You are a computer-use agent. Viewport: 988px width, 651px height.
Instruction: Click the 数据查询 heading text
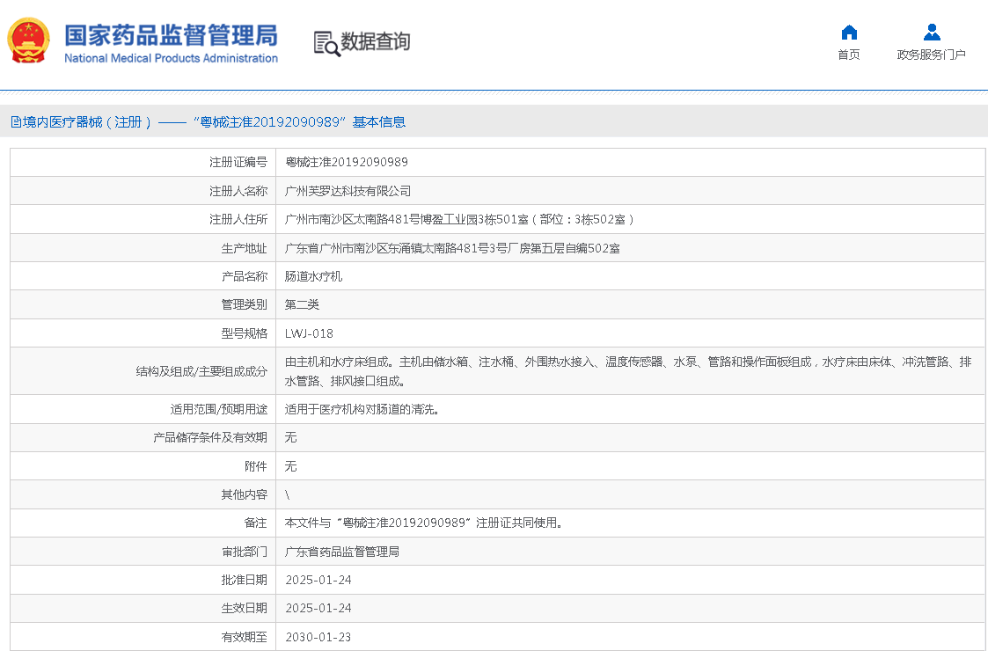pos(376,41)
